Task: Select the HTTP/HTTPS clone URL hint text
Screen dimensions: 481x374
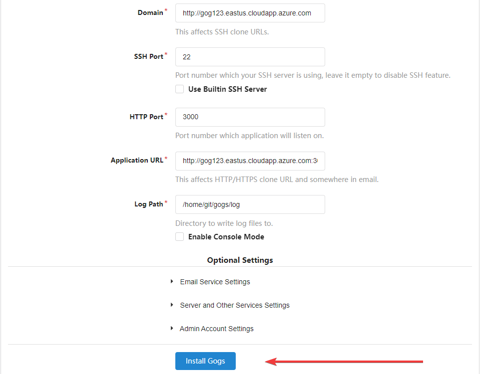Action: tap(277, 180)
